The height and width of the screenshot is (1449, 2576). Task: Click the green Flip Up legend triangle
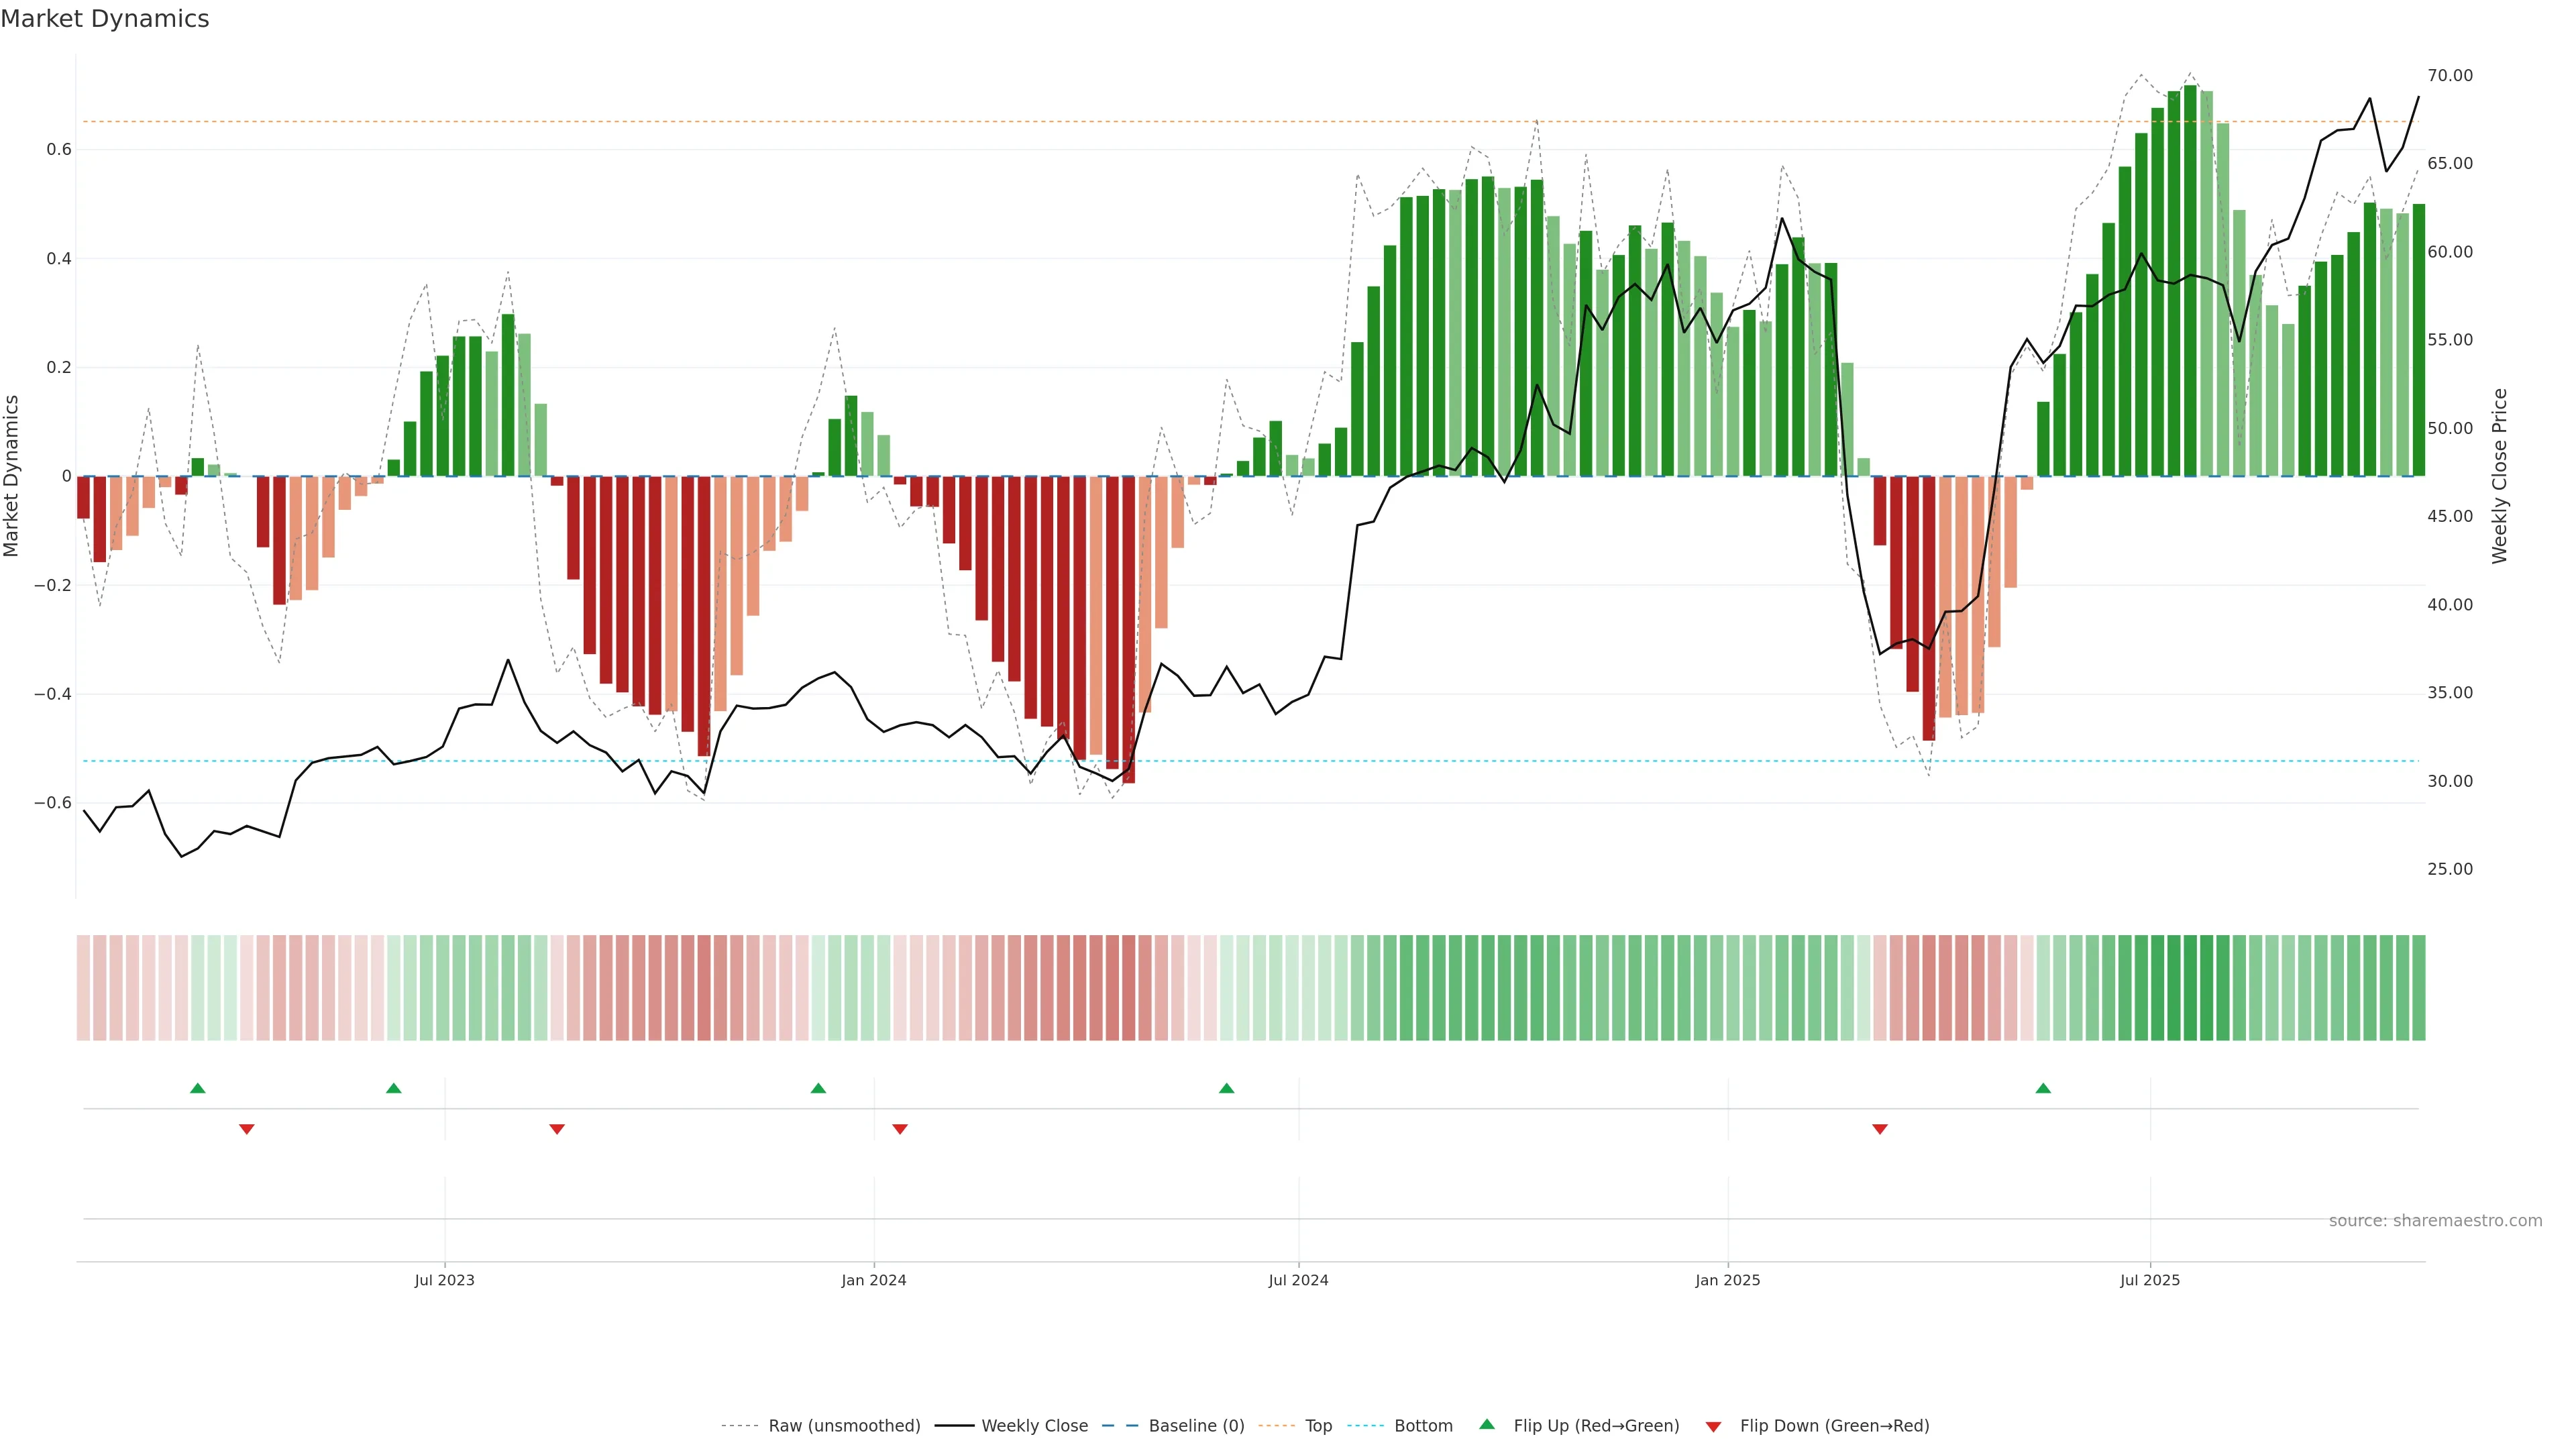1487,1424
